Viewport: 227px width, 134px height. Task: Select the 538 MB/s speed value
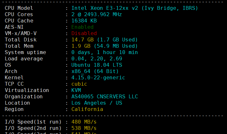(84, 129)
